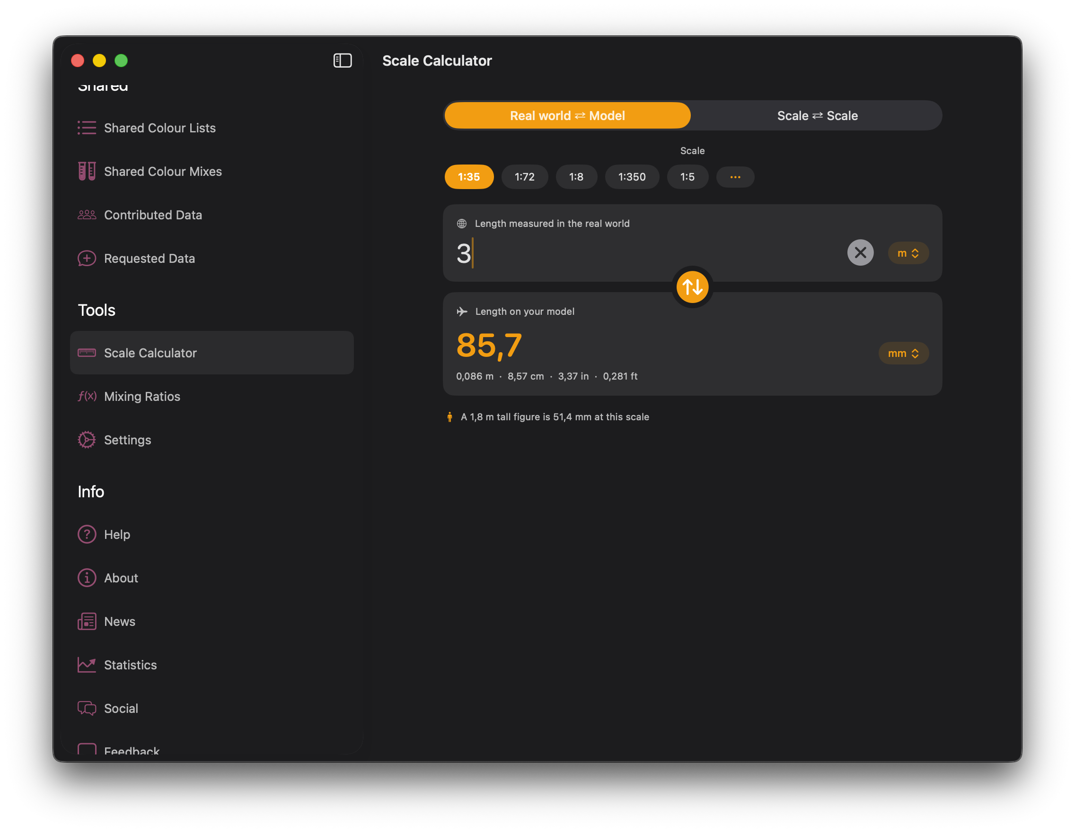The height and width of the screenshot is (832, 1075).
Task: Click the Social chat bubbles icon
Action: [x=87, y=708]
